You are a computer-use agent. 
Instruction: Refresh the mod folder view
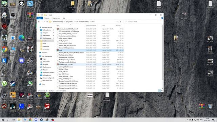coord(120,22)
